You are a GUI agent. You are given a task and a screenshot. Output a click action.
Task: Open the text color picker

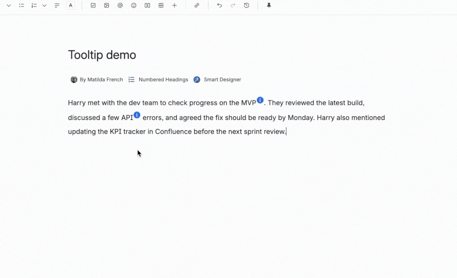pos(70,5)
